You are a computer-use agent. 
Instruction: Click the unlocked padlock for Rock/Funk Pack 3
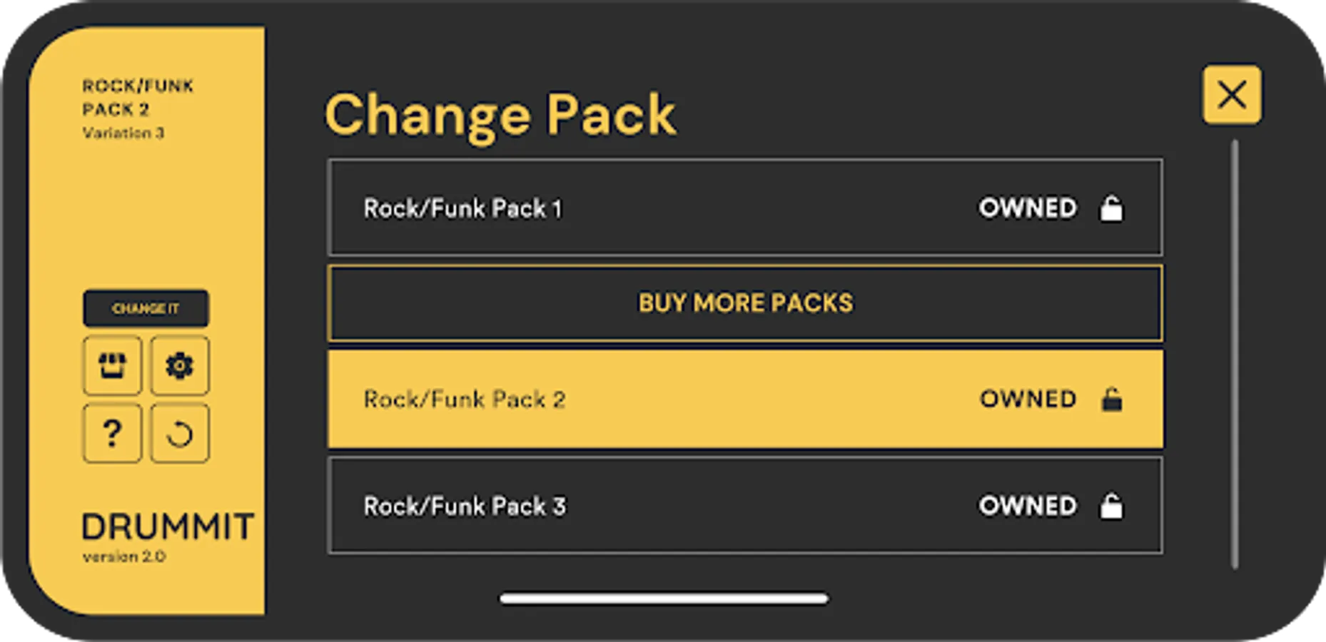click(1110, 506)
